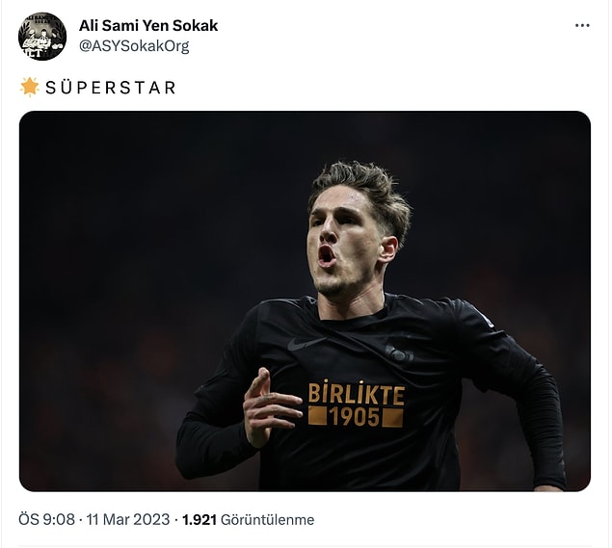
Task: Click the player's raised hand in the photo
Action: [x=271, y=407]
